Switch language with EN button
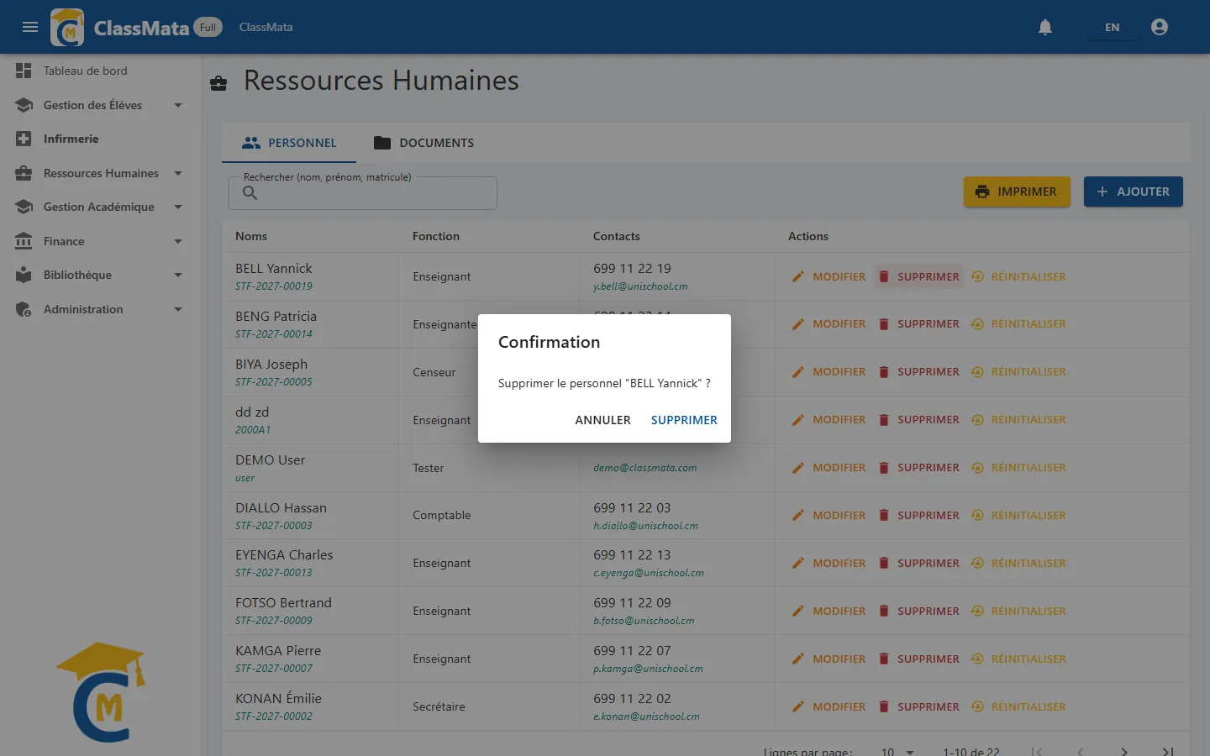1210x756 pixels. pos(1112,27)
